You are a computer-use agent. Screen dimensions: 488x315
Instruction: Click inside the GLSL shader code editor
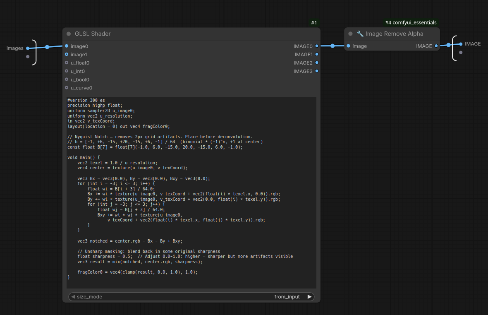click(191, 192)
